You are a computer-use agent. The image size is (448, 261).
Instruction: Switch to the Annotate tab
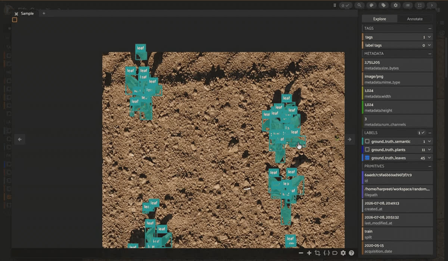click(415, 19)
